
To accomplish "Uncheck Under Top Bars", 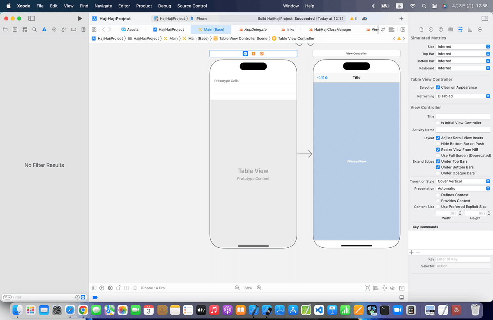I will pyautogui.click(x=438, y=161).
